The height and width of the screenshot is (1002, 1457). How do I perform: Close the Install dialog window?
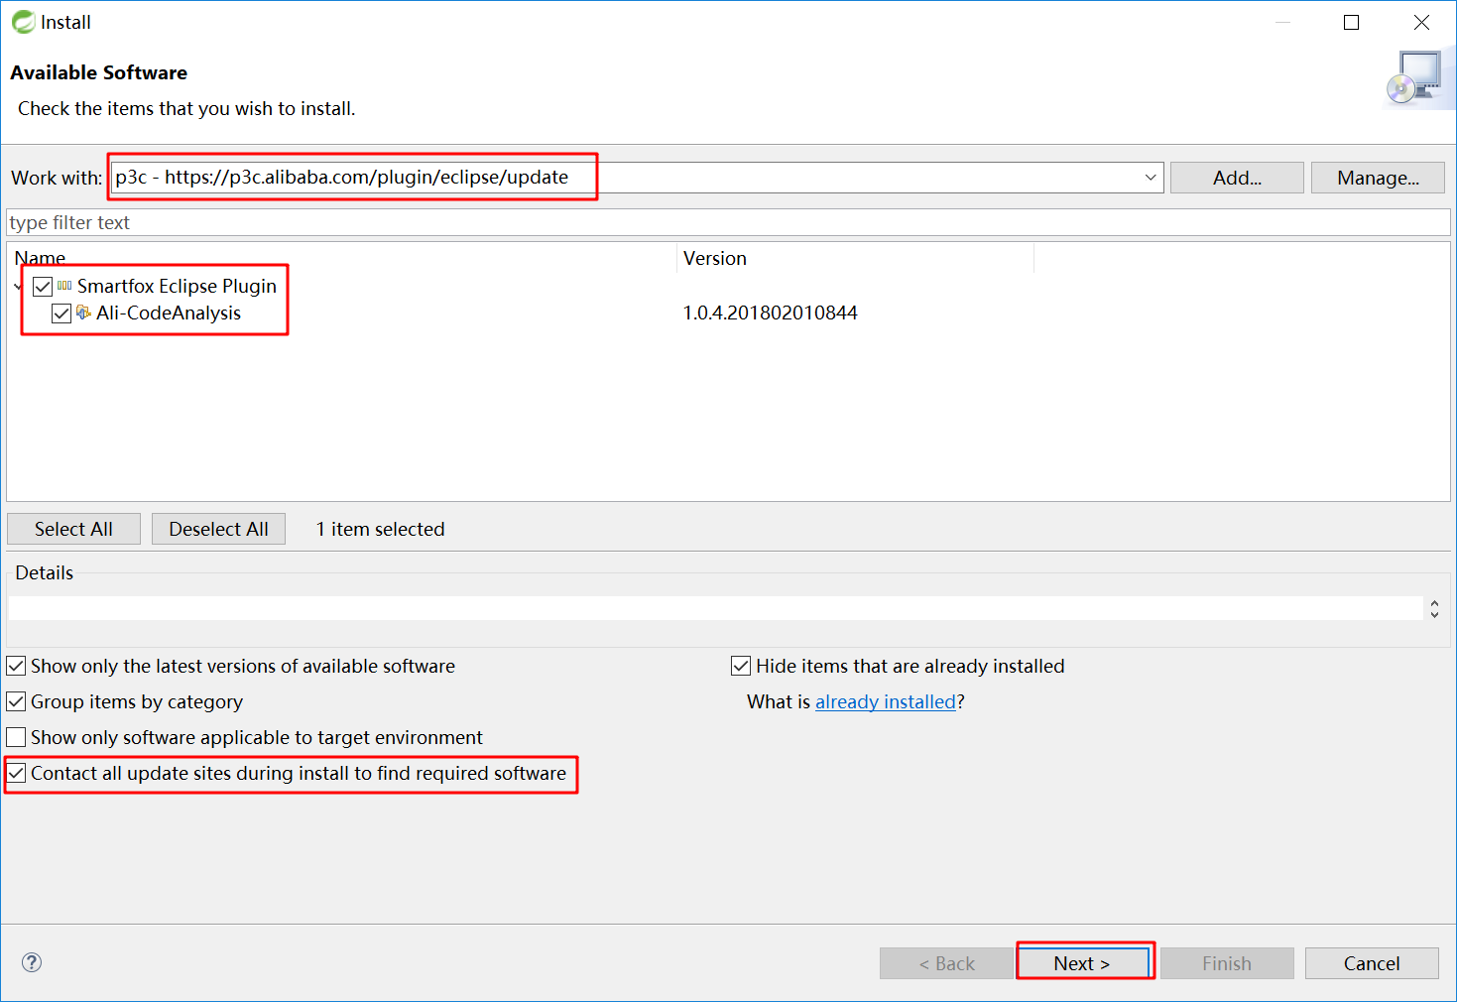click(1421, 22)
